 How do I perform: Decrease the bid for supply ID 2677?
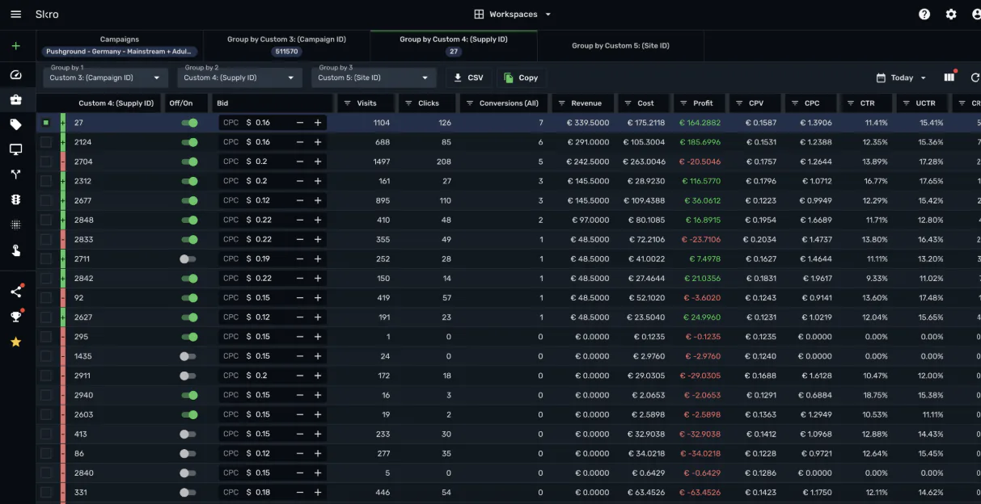click(x=300, y=200)
